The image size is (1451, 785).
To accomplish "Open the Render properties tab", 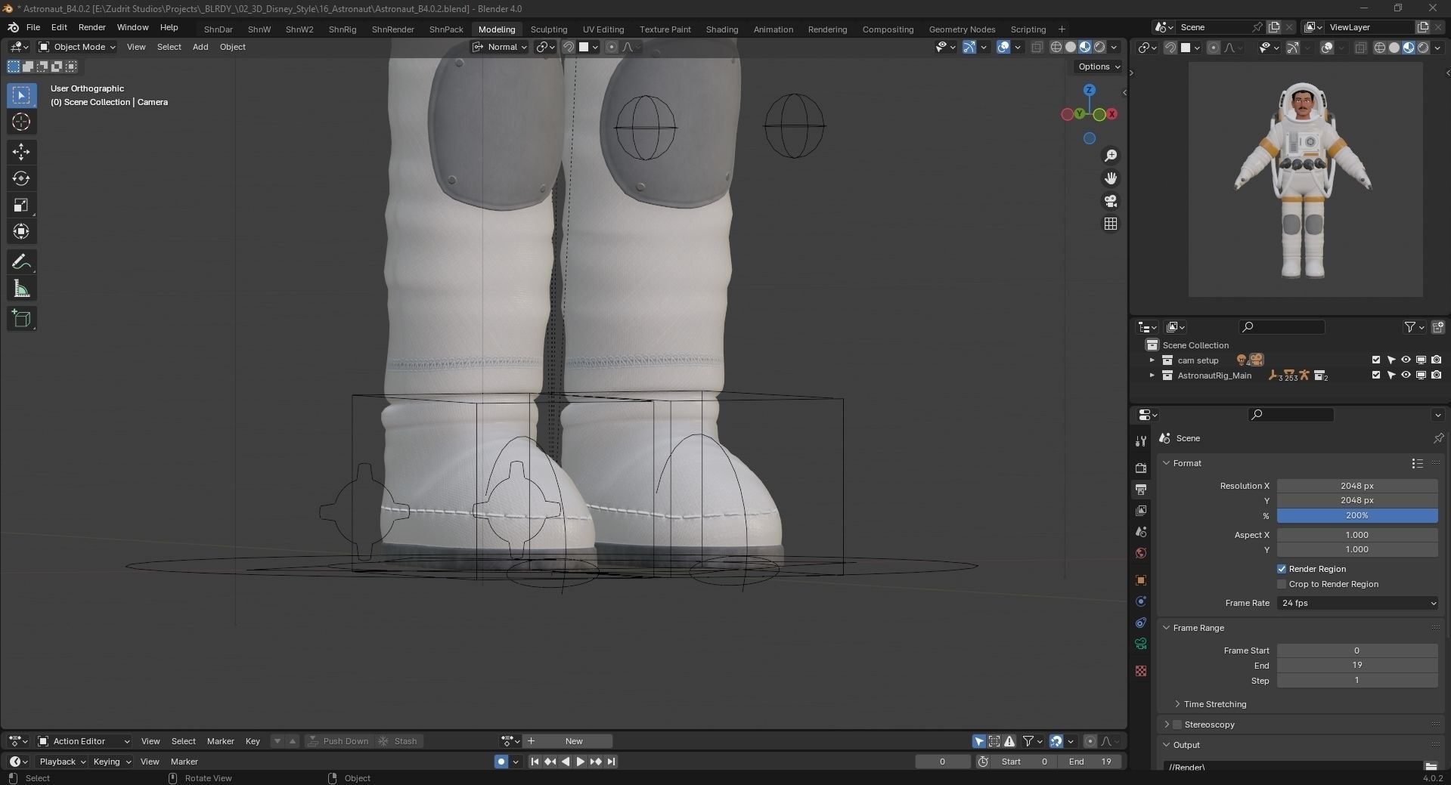I will click(1141, 468).
